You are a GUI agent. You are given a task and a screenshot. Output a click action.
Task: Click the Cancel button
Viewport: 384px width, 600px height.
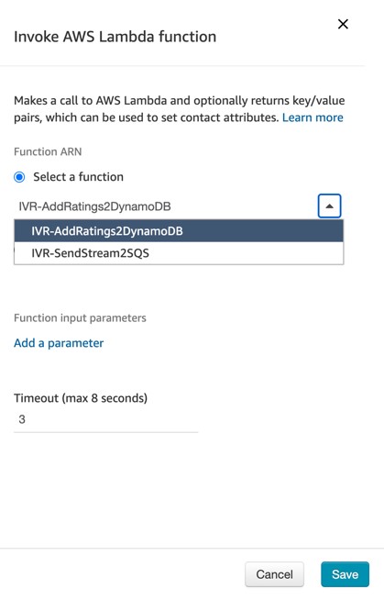click(x=274, y=574)
